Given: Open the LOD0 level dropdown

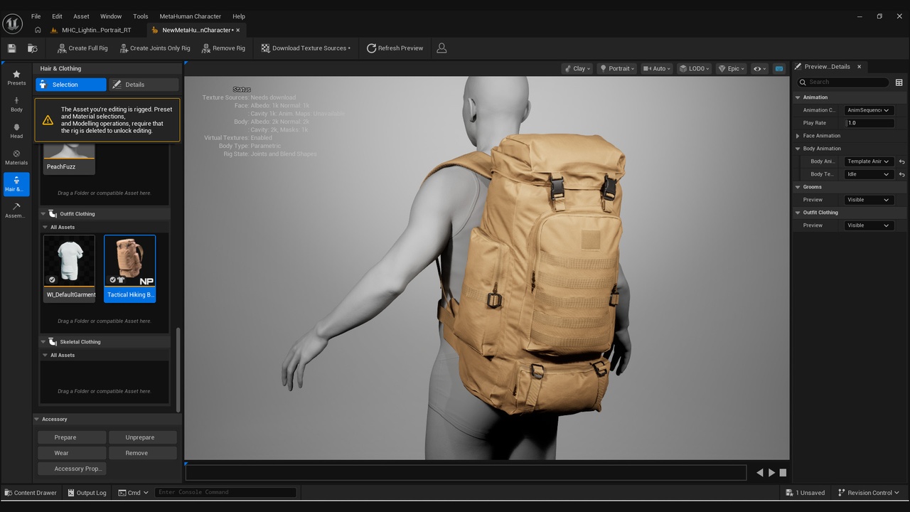Looking at the screenshot, I should pyautogui.click(x=695, y=69).
